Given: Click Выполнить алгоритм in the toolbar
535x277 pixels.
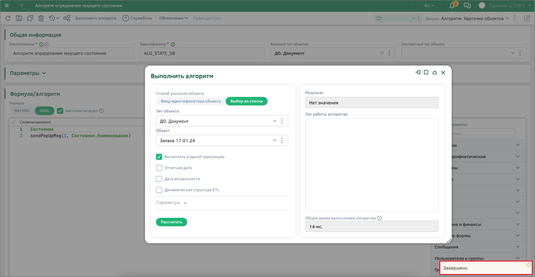Looking at the screenshot, I should (96, 18).
